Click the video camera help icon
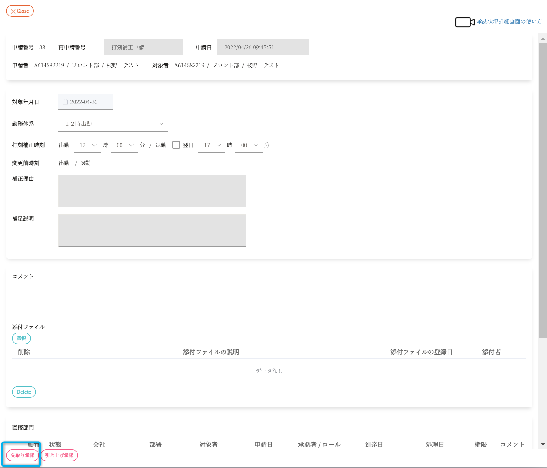 465,22
